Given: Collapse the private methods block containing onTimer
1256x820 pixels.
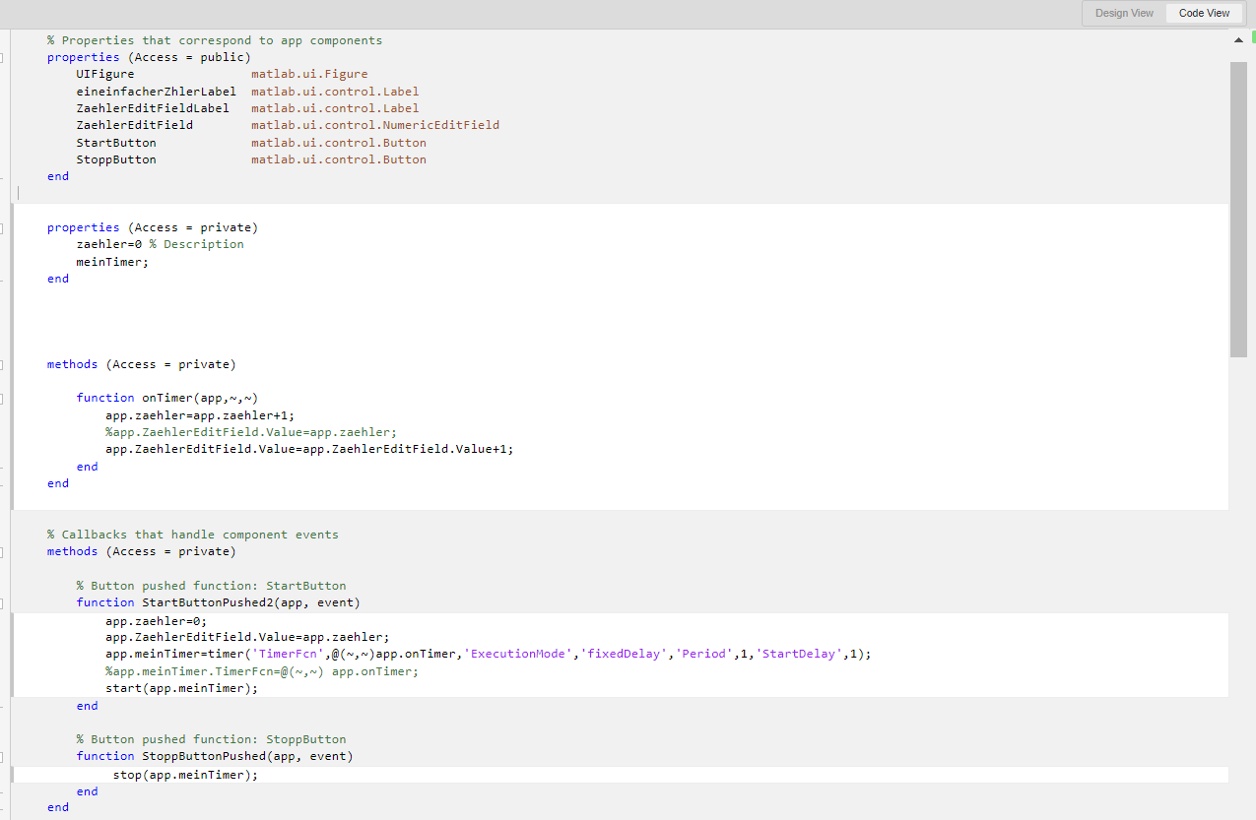Looking at the screenshot, I should (x=2, y=364).
